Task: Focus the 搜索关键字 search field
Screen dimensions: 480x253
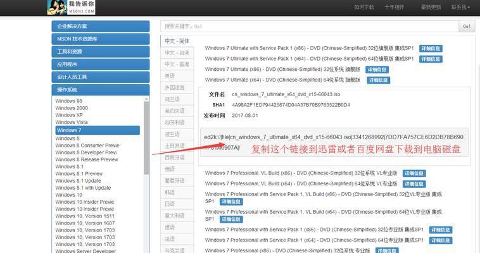Action: point(310,27)
